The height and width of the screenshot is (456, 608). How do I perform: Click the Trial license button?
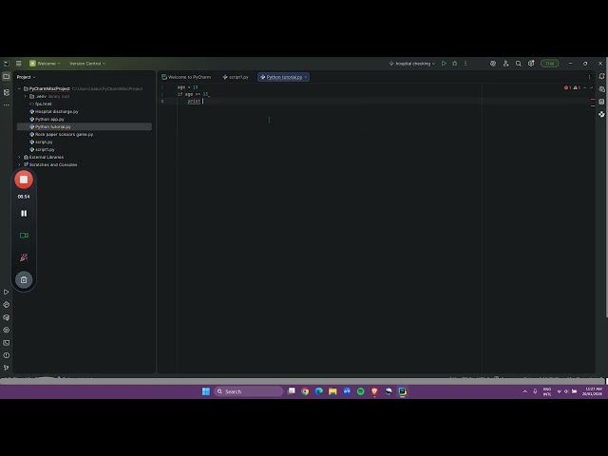[549, 64]
